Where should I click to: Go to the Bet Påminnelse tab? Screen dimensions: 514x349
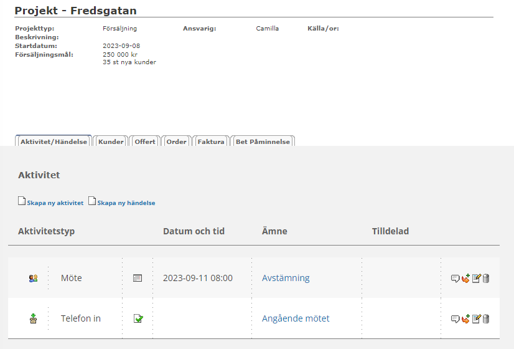point(263,141)
